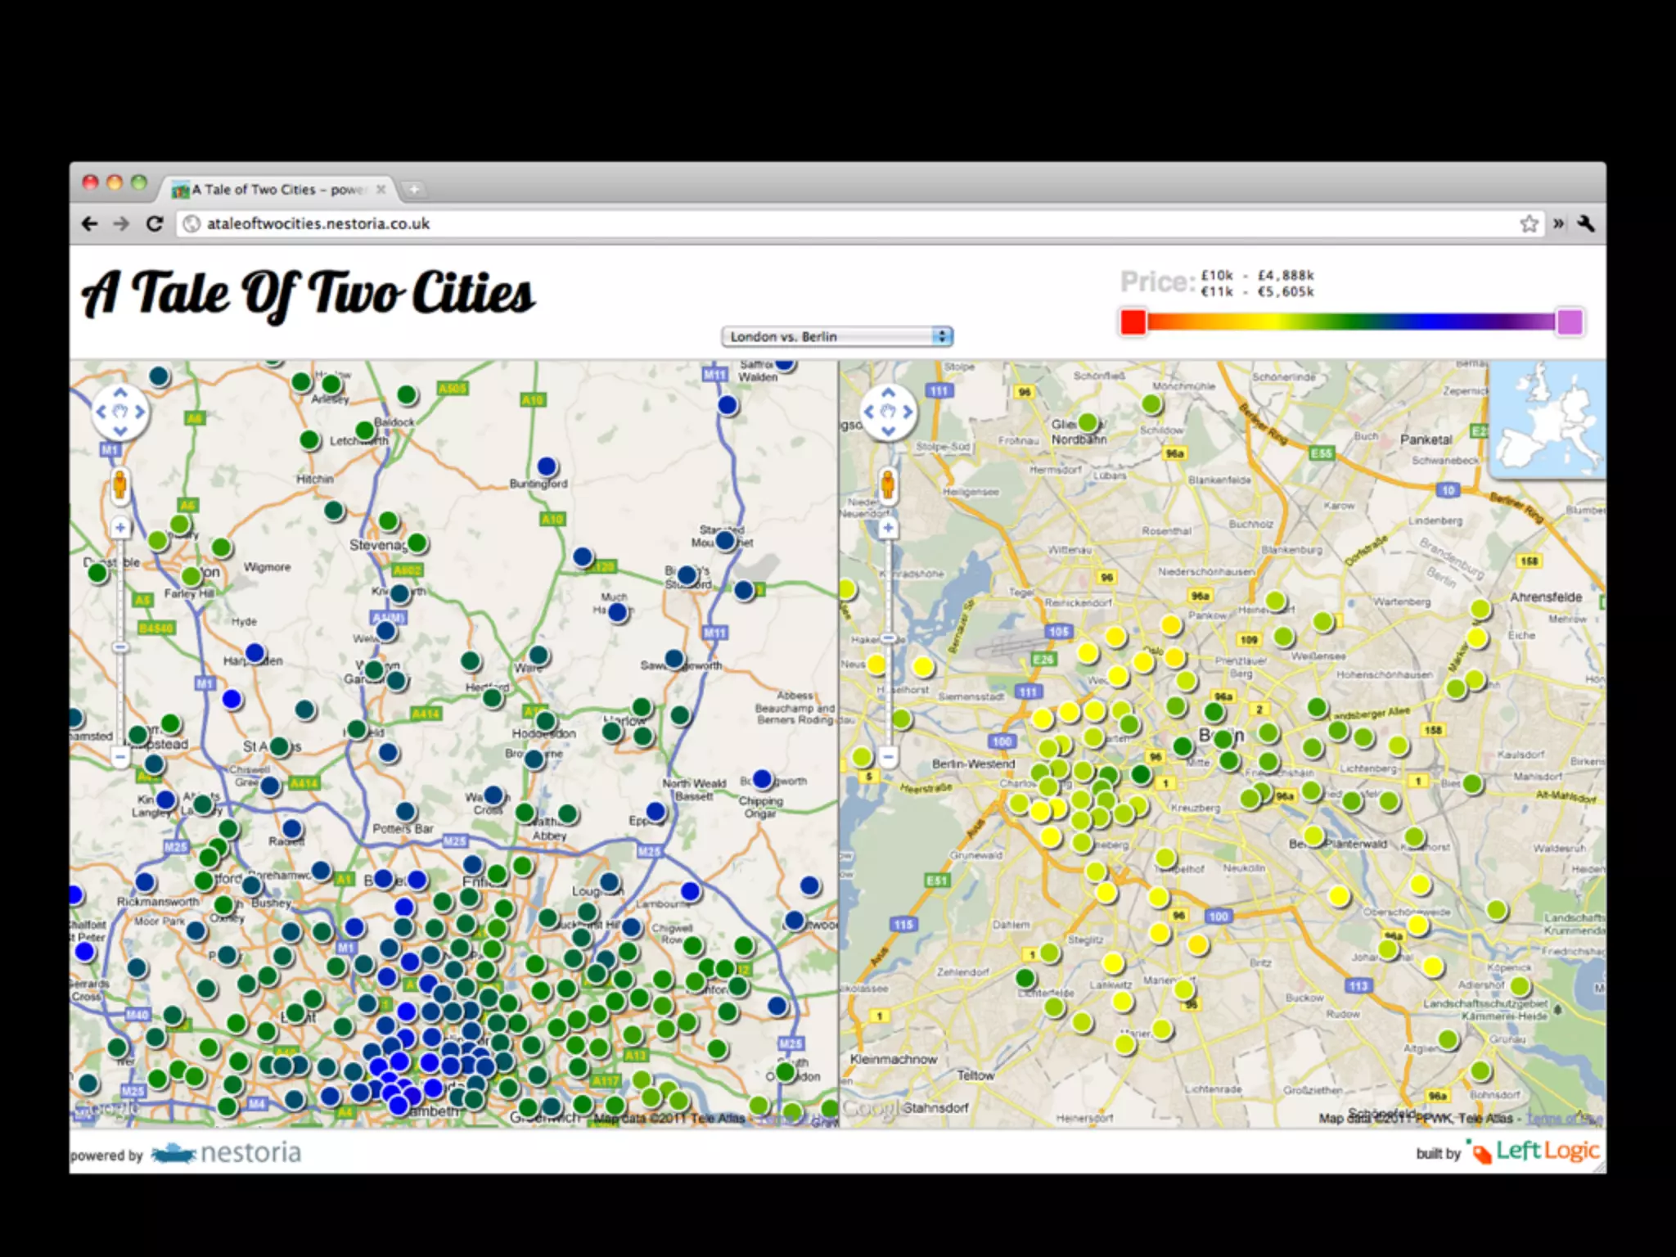This screenshot has height=1257, width=1676.
Task: Click the purple maximum price slider handle
Action: click(x=1570, y=322)
